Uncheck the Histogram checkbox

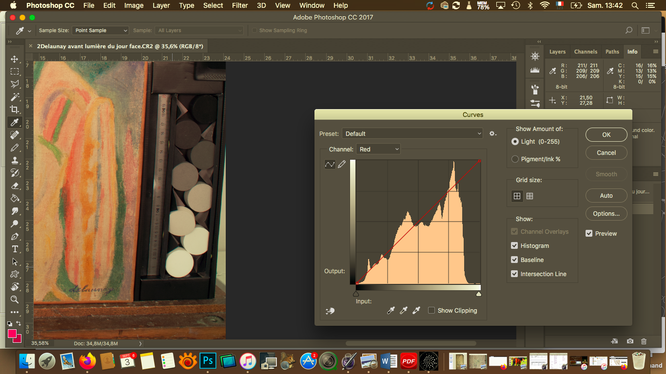(514, 246)
